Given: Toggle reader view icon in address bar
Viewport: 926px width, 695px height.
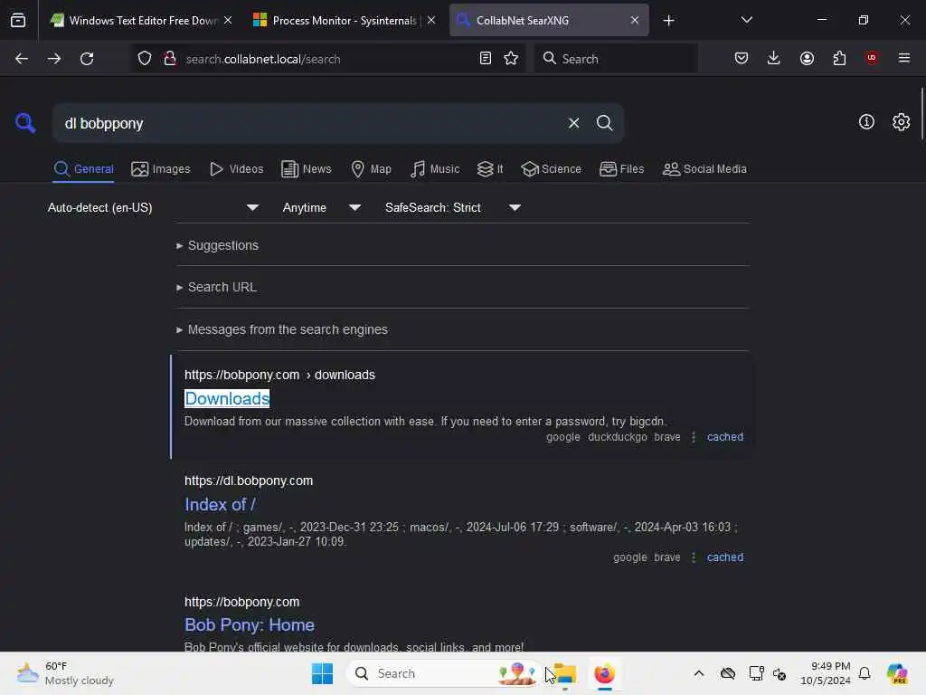Looking at the screenshot, I should click(486, 59).
